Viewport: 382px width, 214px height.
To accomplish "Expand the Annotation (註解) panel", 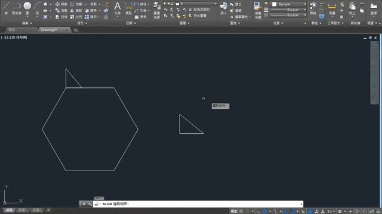I will point(131,23).
